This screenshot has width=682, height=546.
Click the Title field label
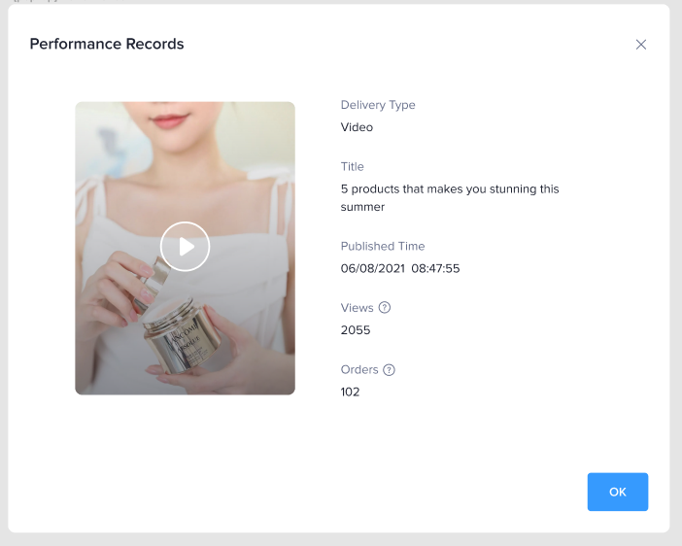tap(352, 167)
